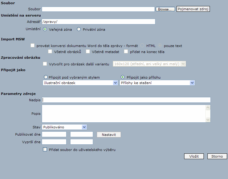Tick the Včetně obrázků checkbox
Image resolution: width=228 pixels, height=179 pixels.
point(50,52)
